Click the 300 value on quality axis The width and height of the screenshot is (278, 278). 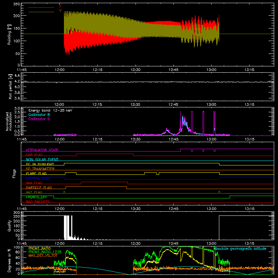[17, 212]
